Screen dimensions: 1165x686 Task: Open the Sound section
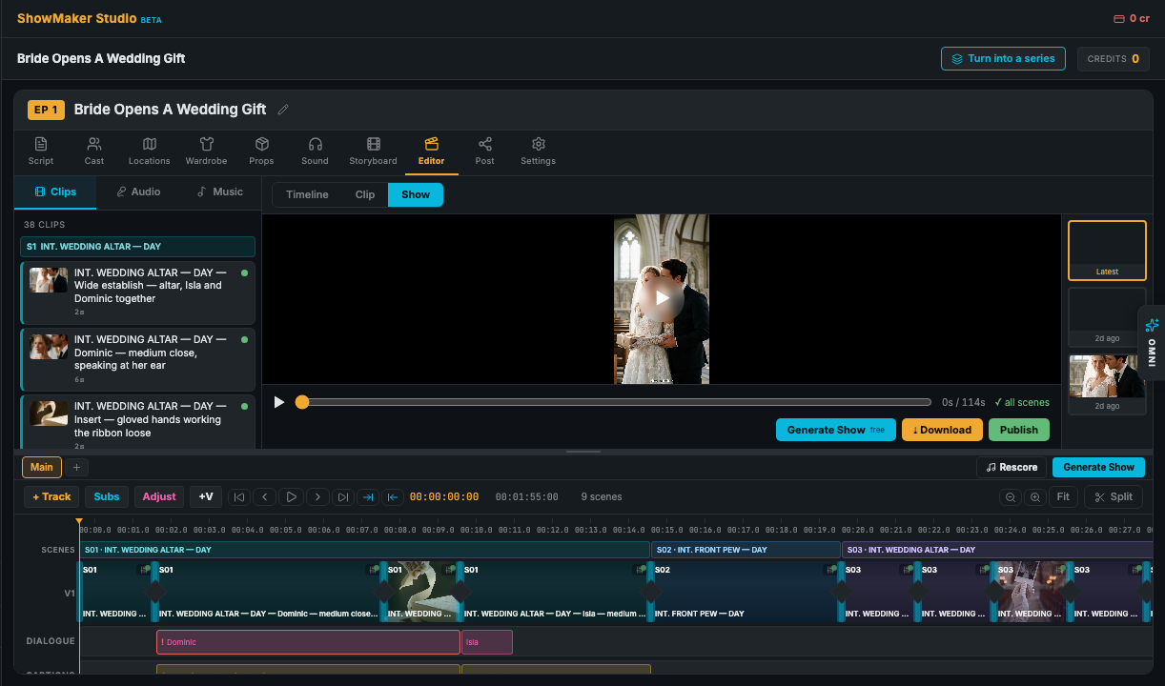click(x=315, y=151)
